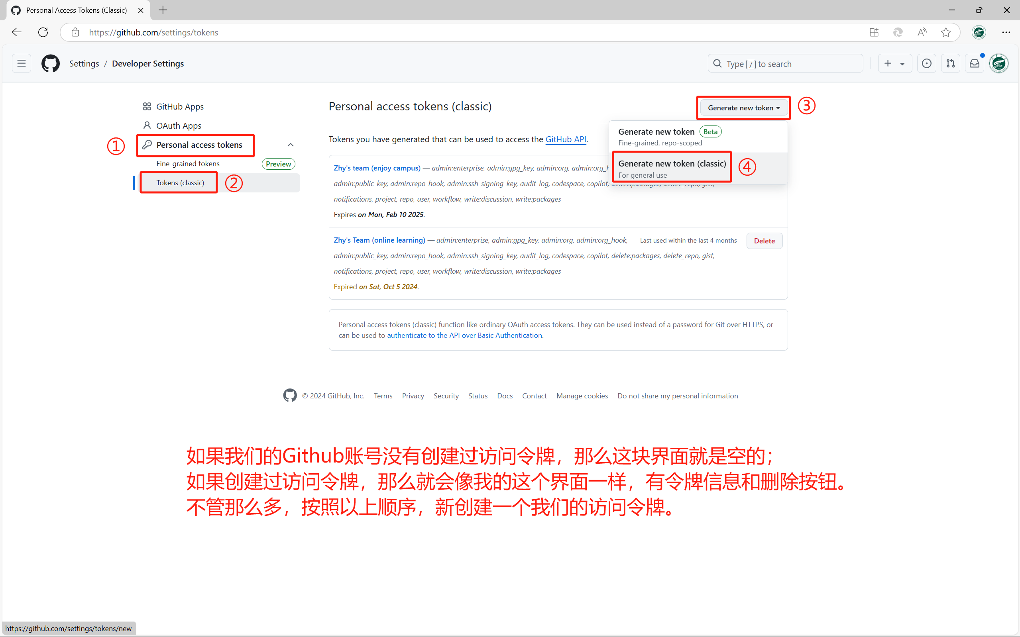
Task: Open the Read aloud icon in address bar
Action: coord(922,32)
